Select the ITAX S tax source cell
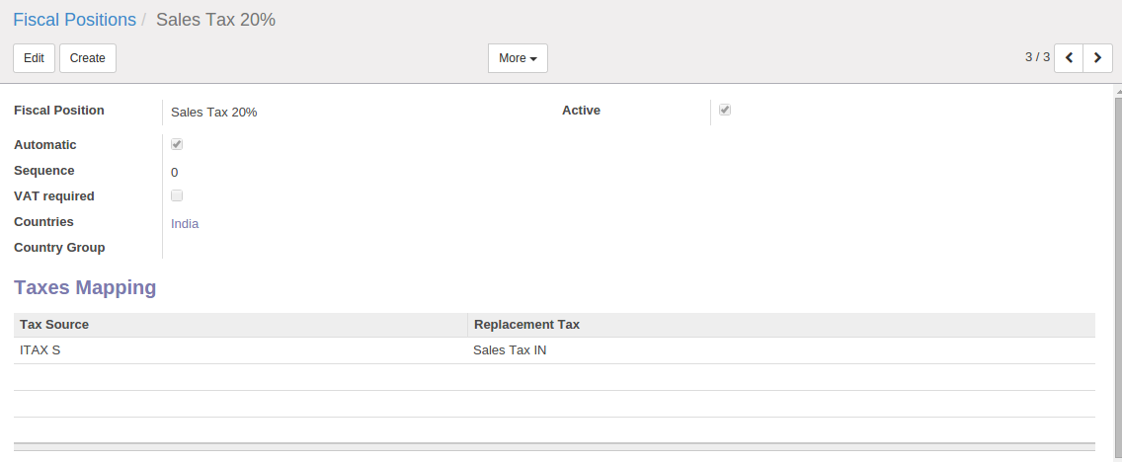The height and width of the screenshot is (462, 1122). click(40, 350)
